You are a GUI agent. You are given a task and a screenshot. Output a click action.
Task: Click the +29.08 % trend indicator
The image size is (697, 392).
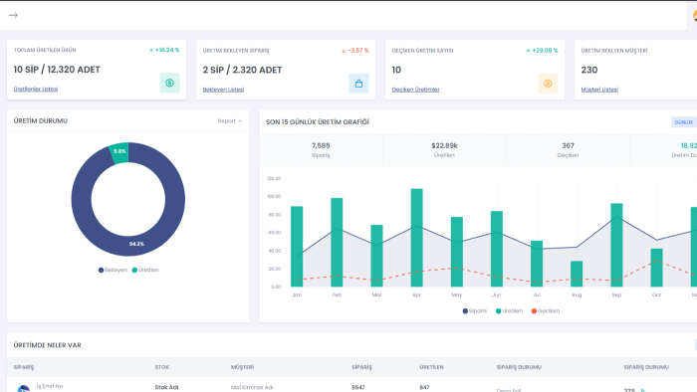[542, 51]
